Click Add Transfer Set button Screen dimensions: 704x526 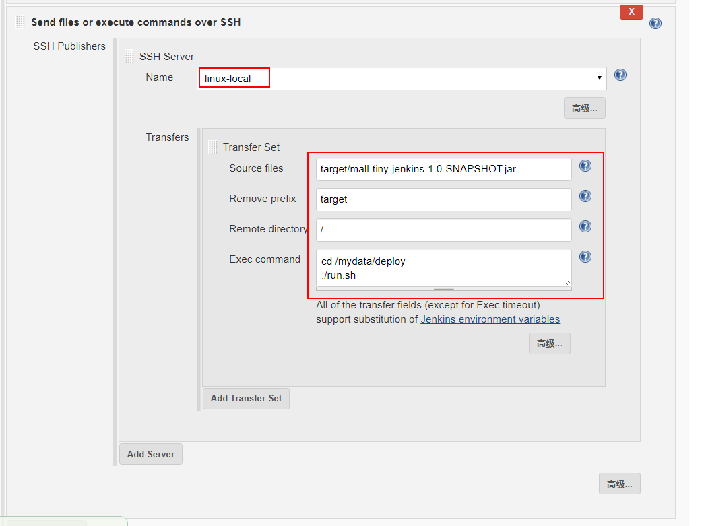[x=246, y=399]
